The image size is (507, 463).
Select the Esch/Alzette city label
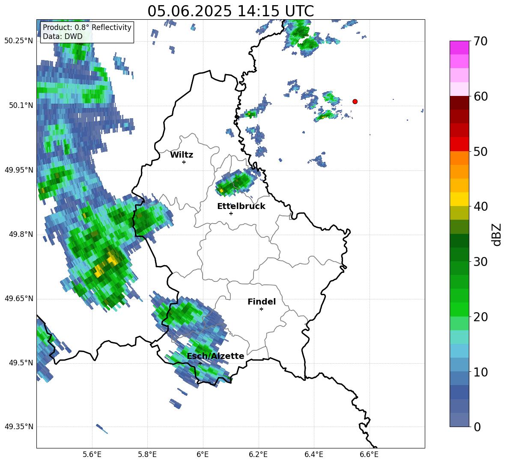(x=215, y=356)
